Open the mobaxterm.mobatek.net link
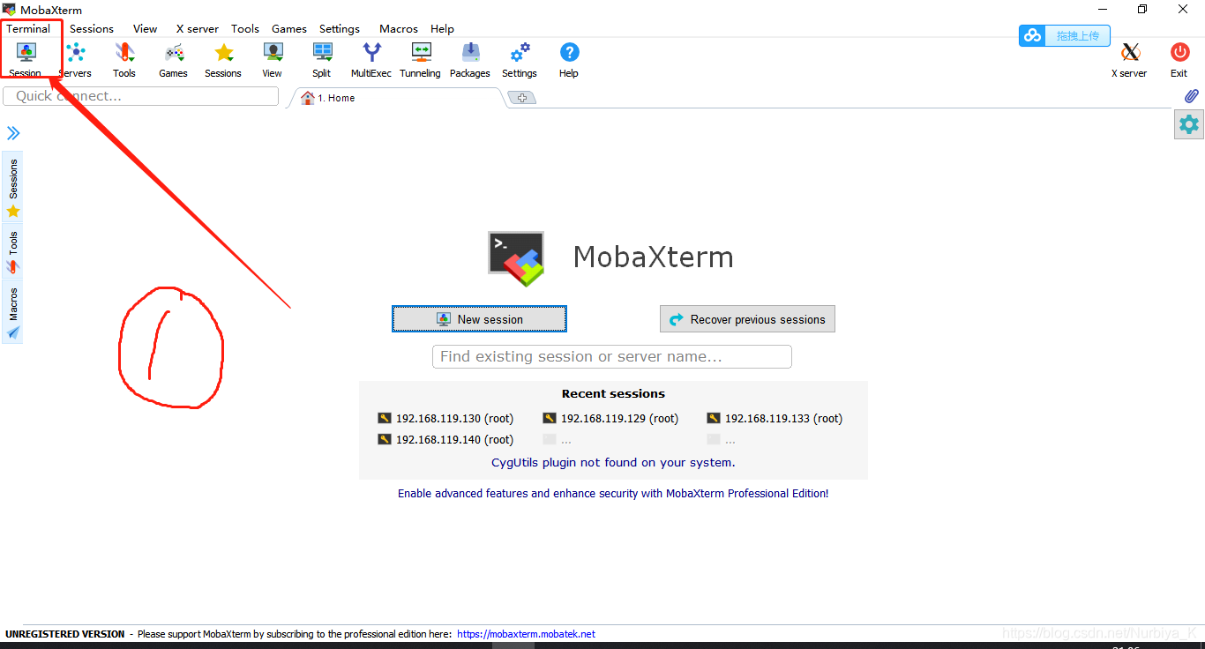Image resolution: width=1205 pixels, height=649 pixels. 526,634
